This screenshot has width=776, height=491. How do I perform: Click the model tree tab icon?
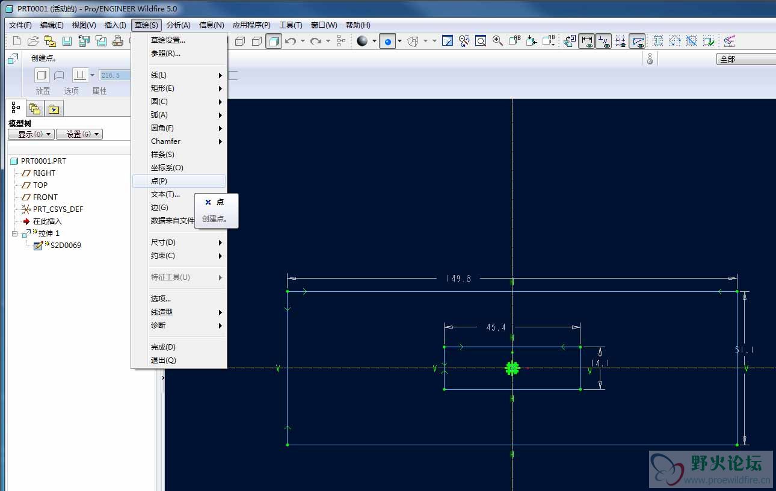click(x=16, y=108)
